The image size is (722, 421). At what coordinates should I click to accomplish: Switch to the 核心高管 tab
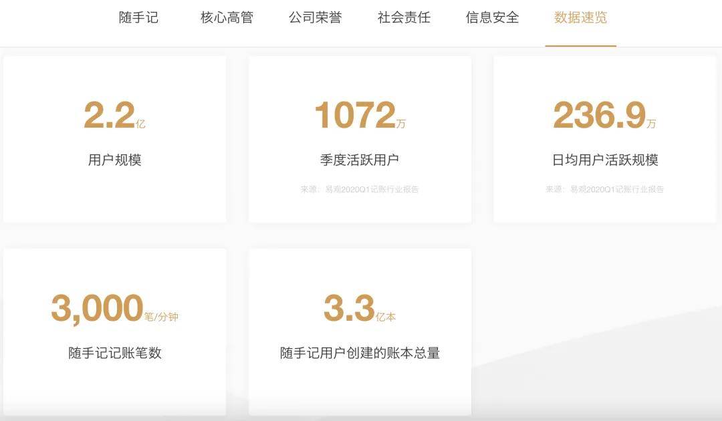click(227, 18)
